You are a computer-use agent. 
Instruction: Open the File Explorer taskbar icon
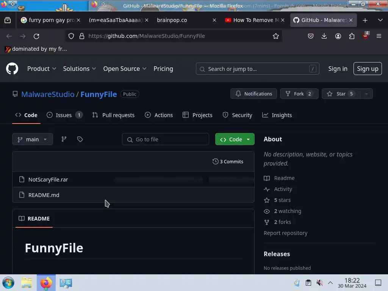[27, 283]
